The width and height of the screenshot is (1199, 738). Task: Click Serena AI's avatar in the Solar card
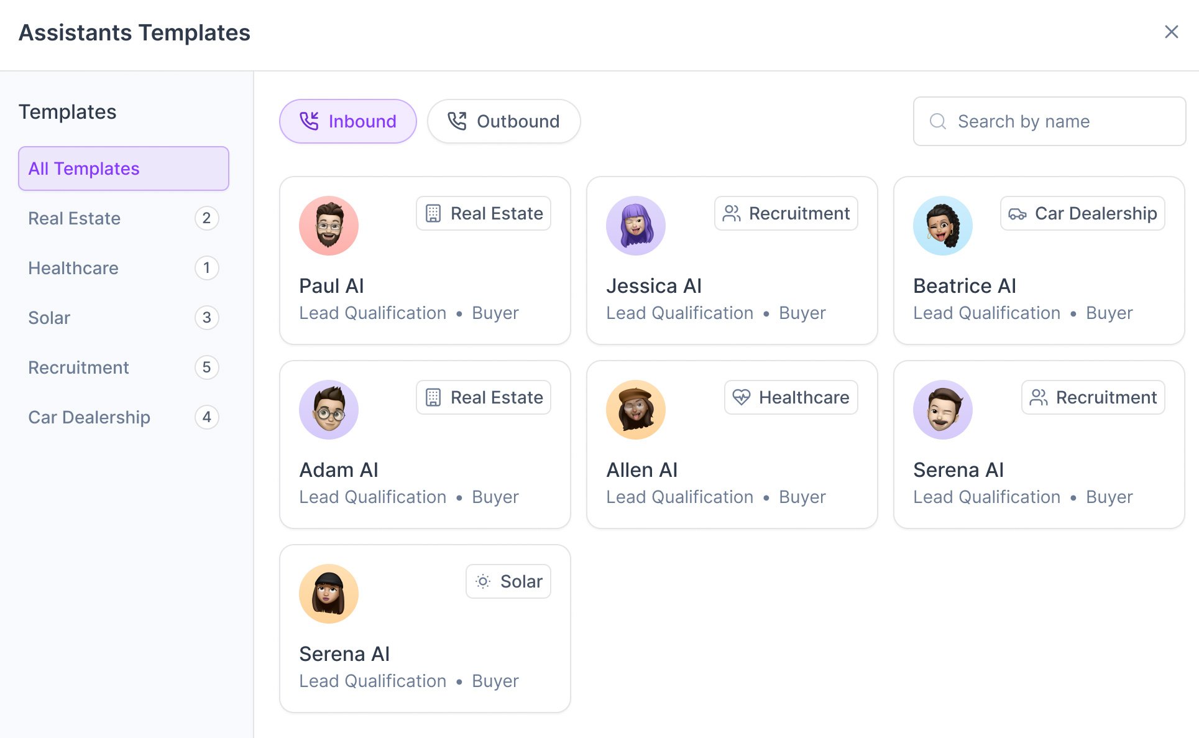(x=329, y=593)
